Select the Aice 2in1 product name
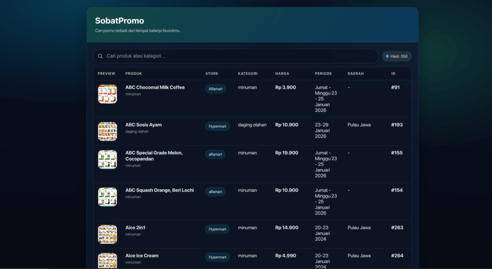The height and width of the screenshot is (269, 492). [135, 227]
